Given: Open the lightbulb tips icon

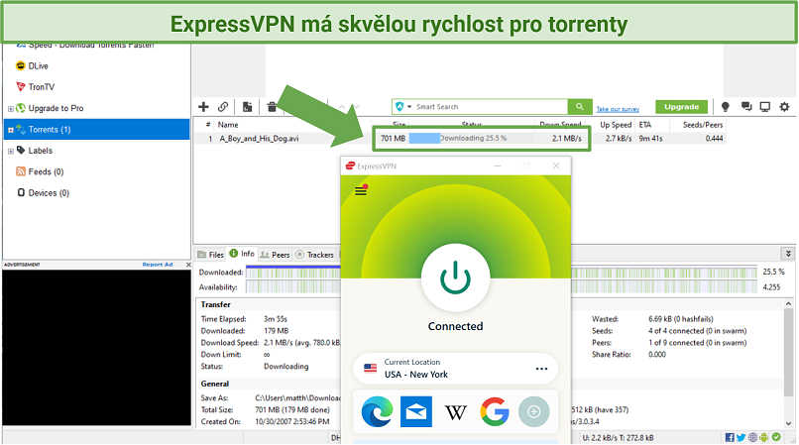Looking at the screenshot, I should (x=725, y=106).
